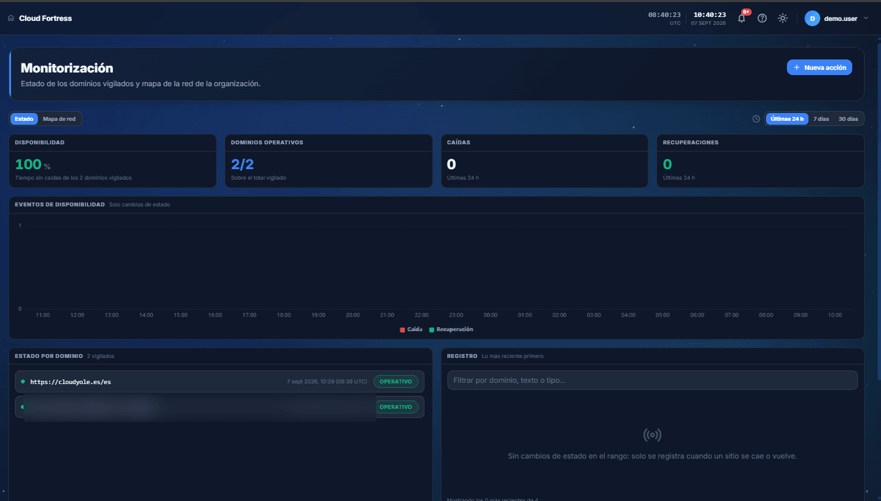Viewport: 881px width, 501px height.
Task: Expand the demo.user account chevron
Action: (866, 18)
